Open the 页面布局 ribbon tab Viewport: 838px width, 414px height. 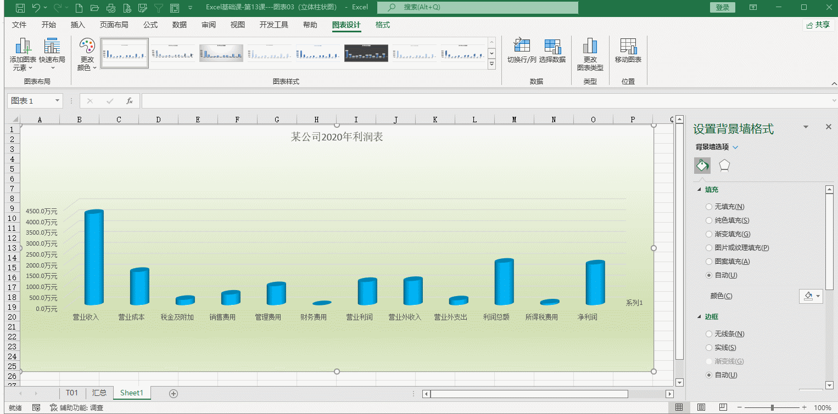[114, 25]
